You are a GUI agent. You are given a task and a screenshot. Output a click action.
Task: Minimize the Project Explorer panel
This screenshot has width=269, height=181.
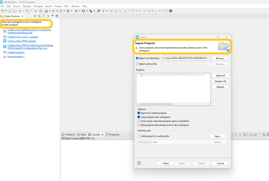click(x=53, y=16)
